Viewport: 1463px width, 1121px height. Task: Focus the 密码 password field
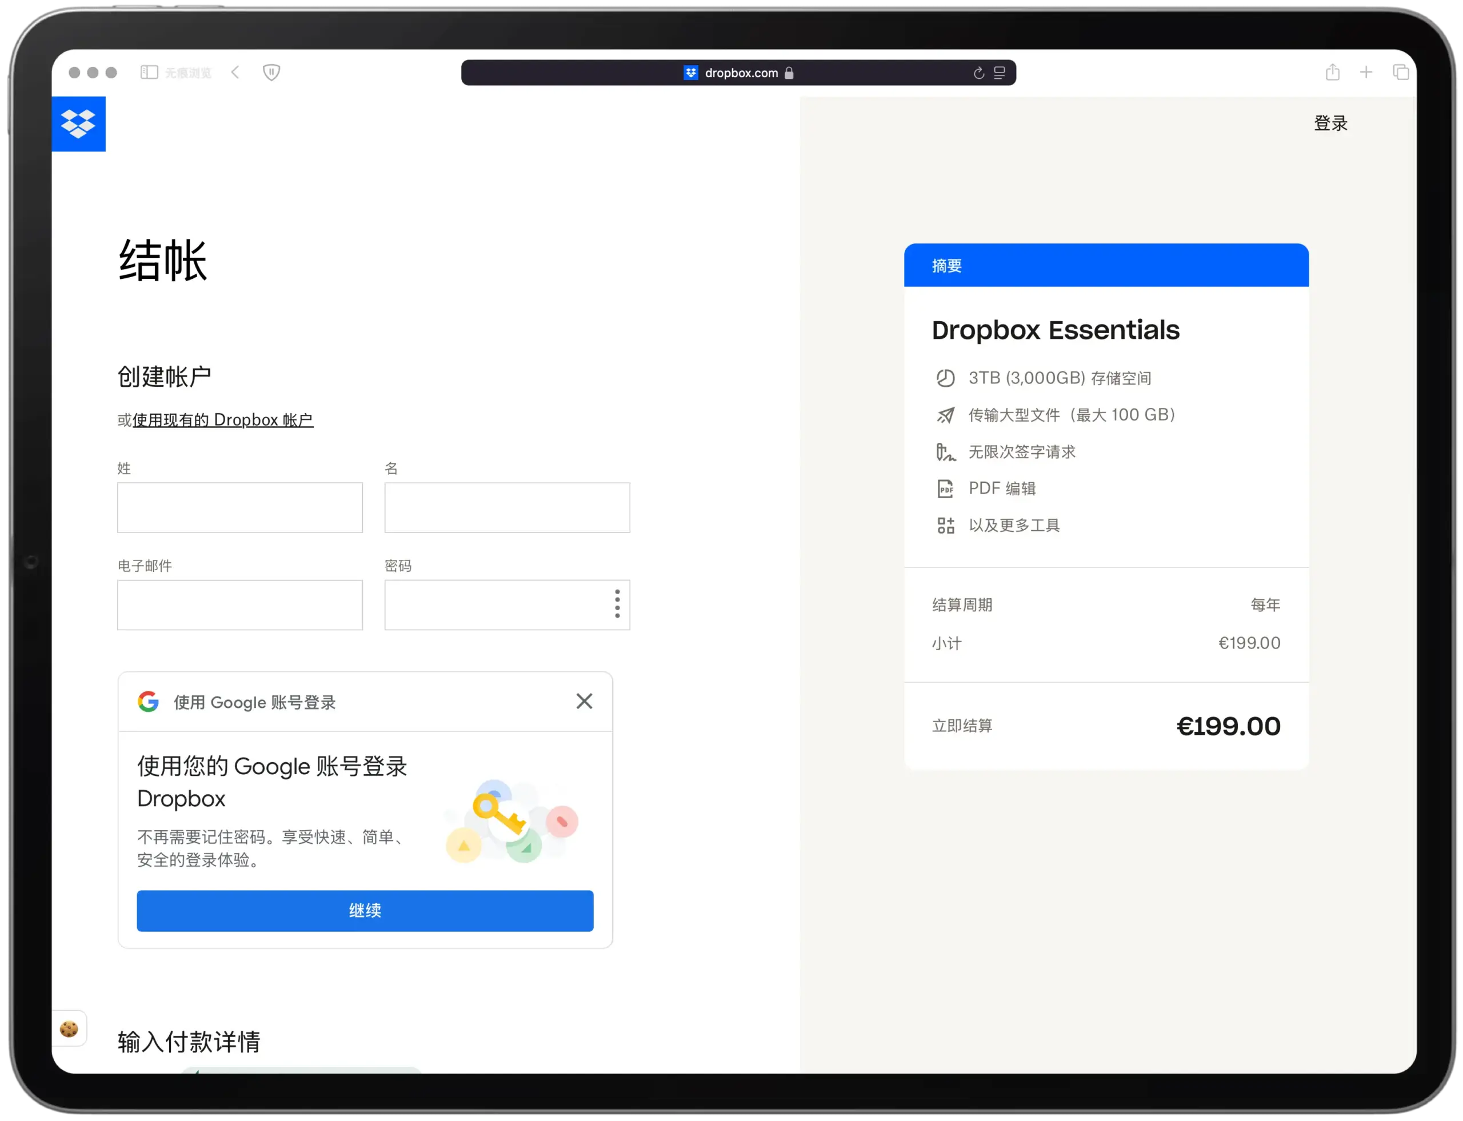(x=507, y=604)
